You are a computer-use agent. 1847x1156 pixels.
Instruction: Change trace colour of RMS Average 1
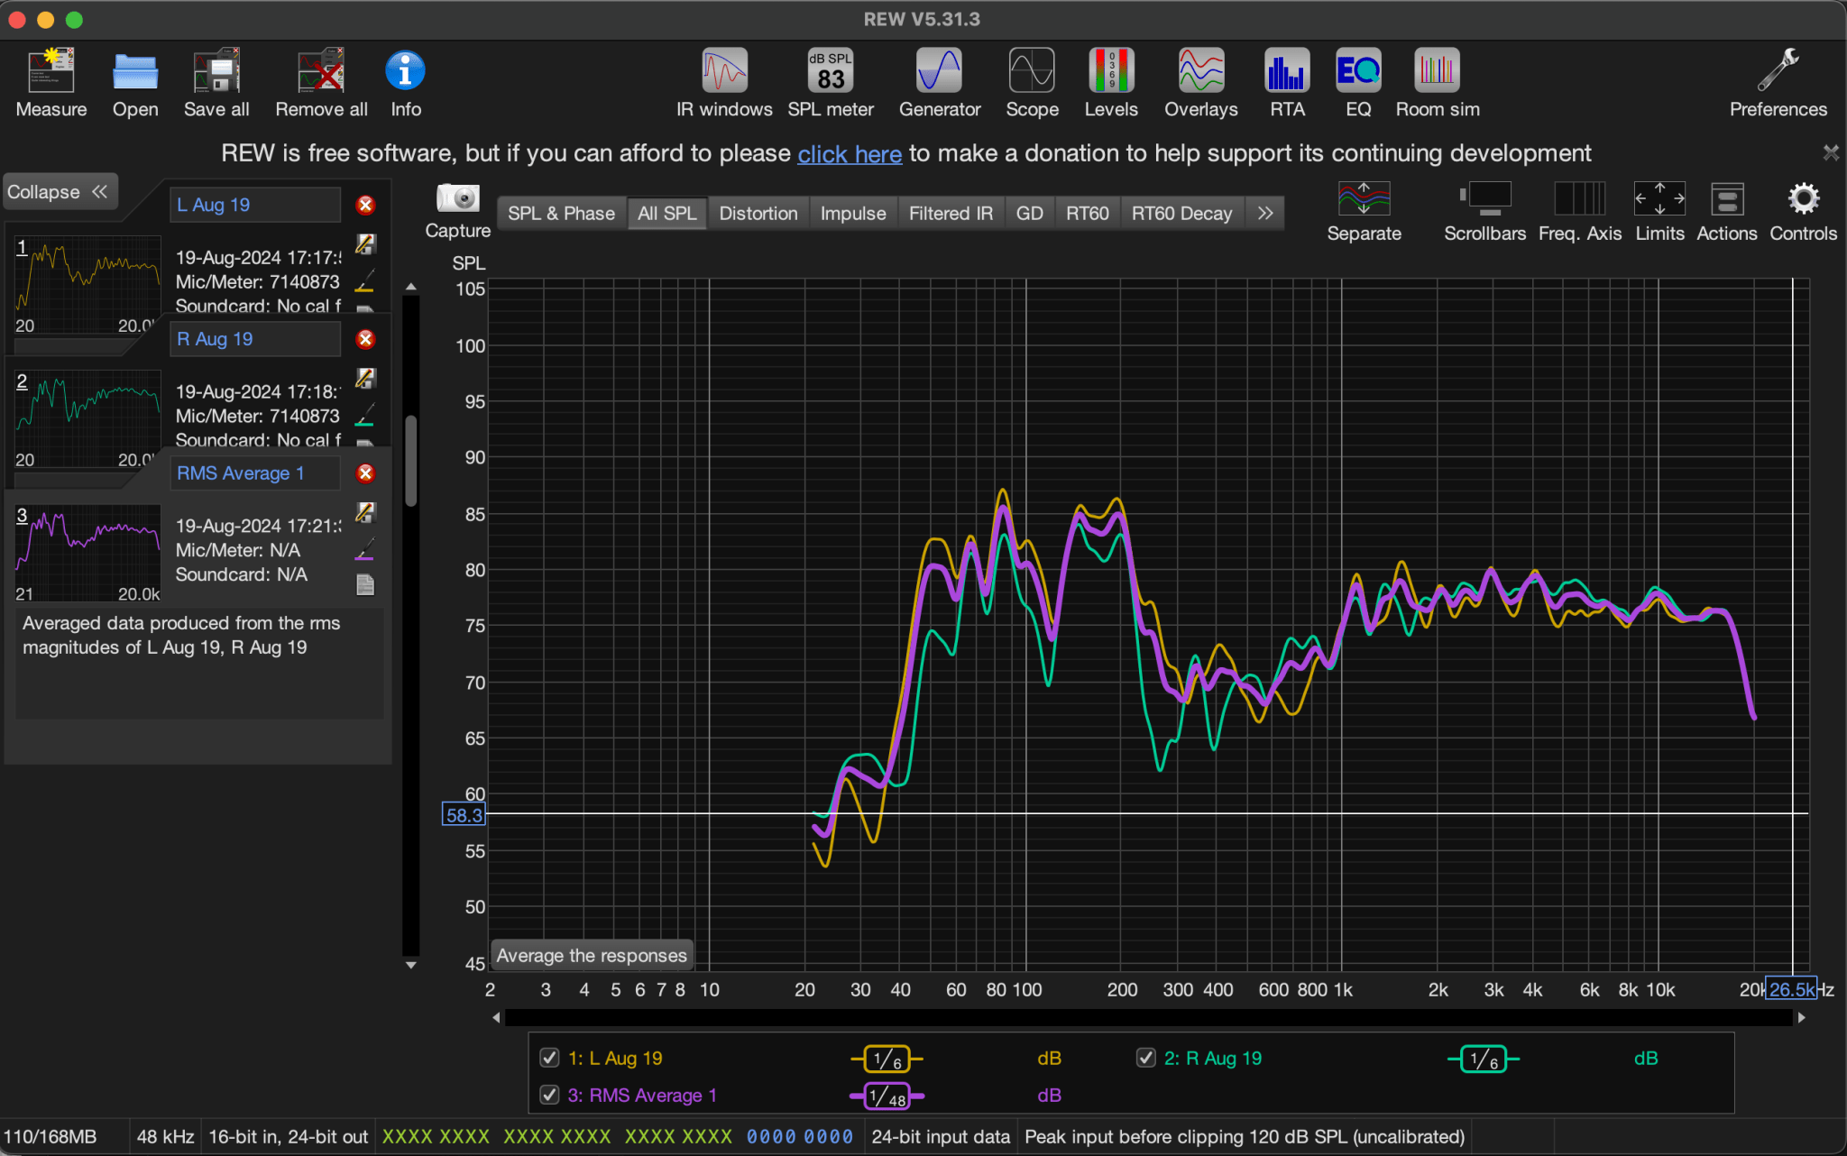(x=364, y=549)
